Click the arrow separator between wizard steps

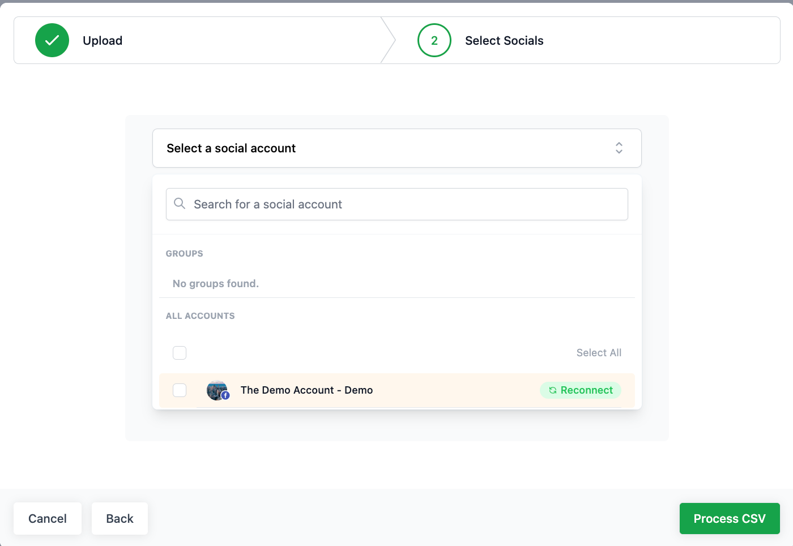(x=389, y=40)
